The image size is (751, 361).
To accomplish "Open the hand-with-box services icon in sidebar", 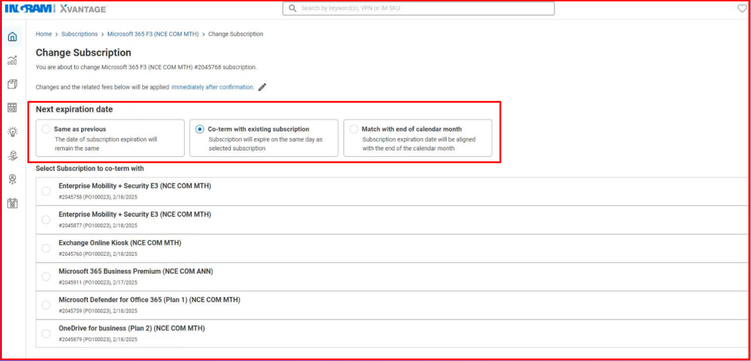I will [x=12, y=155].
